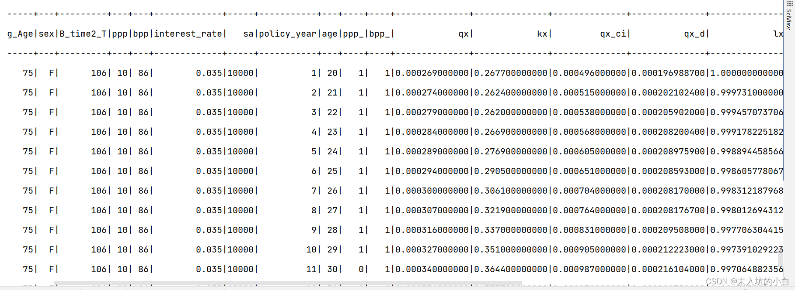Click the interest_rate column header
Viewport: 795px width, 290px height.
[x=188, y=34]
